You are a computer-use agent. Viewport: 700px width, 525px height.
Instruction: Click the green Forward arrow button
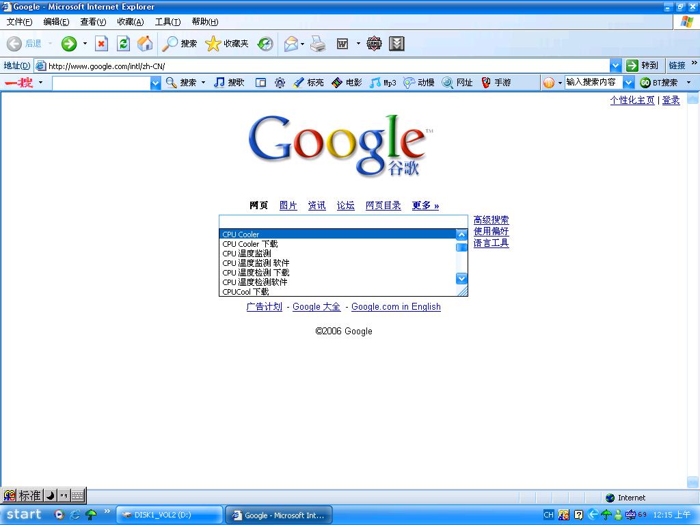tap(69, 43)
